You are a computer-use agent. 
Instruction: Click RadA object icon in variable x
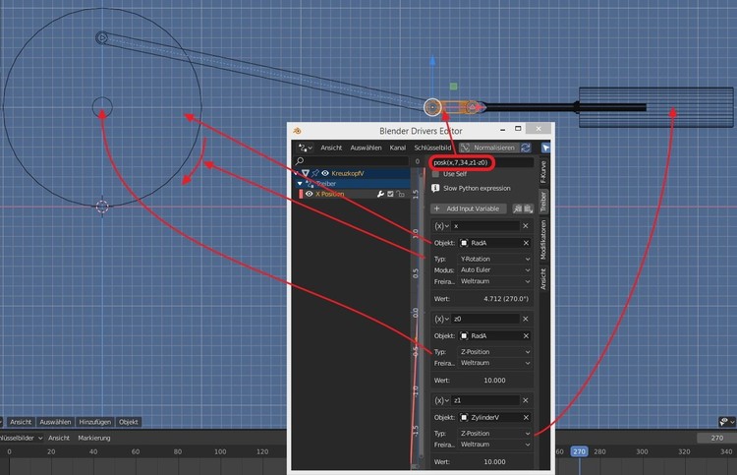click(464, 243)
